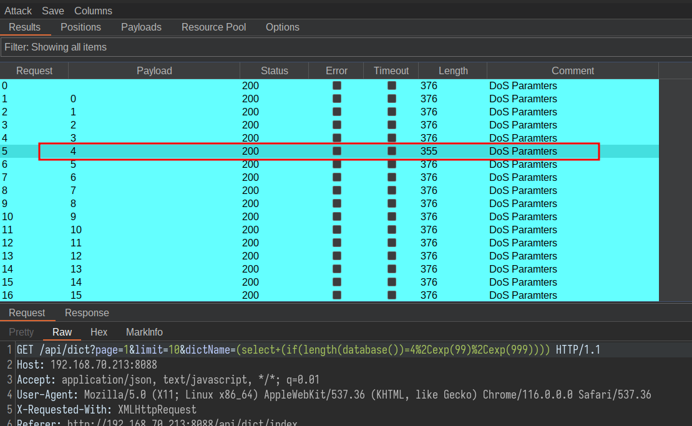Sort by the Length column header

point(453,71)
